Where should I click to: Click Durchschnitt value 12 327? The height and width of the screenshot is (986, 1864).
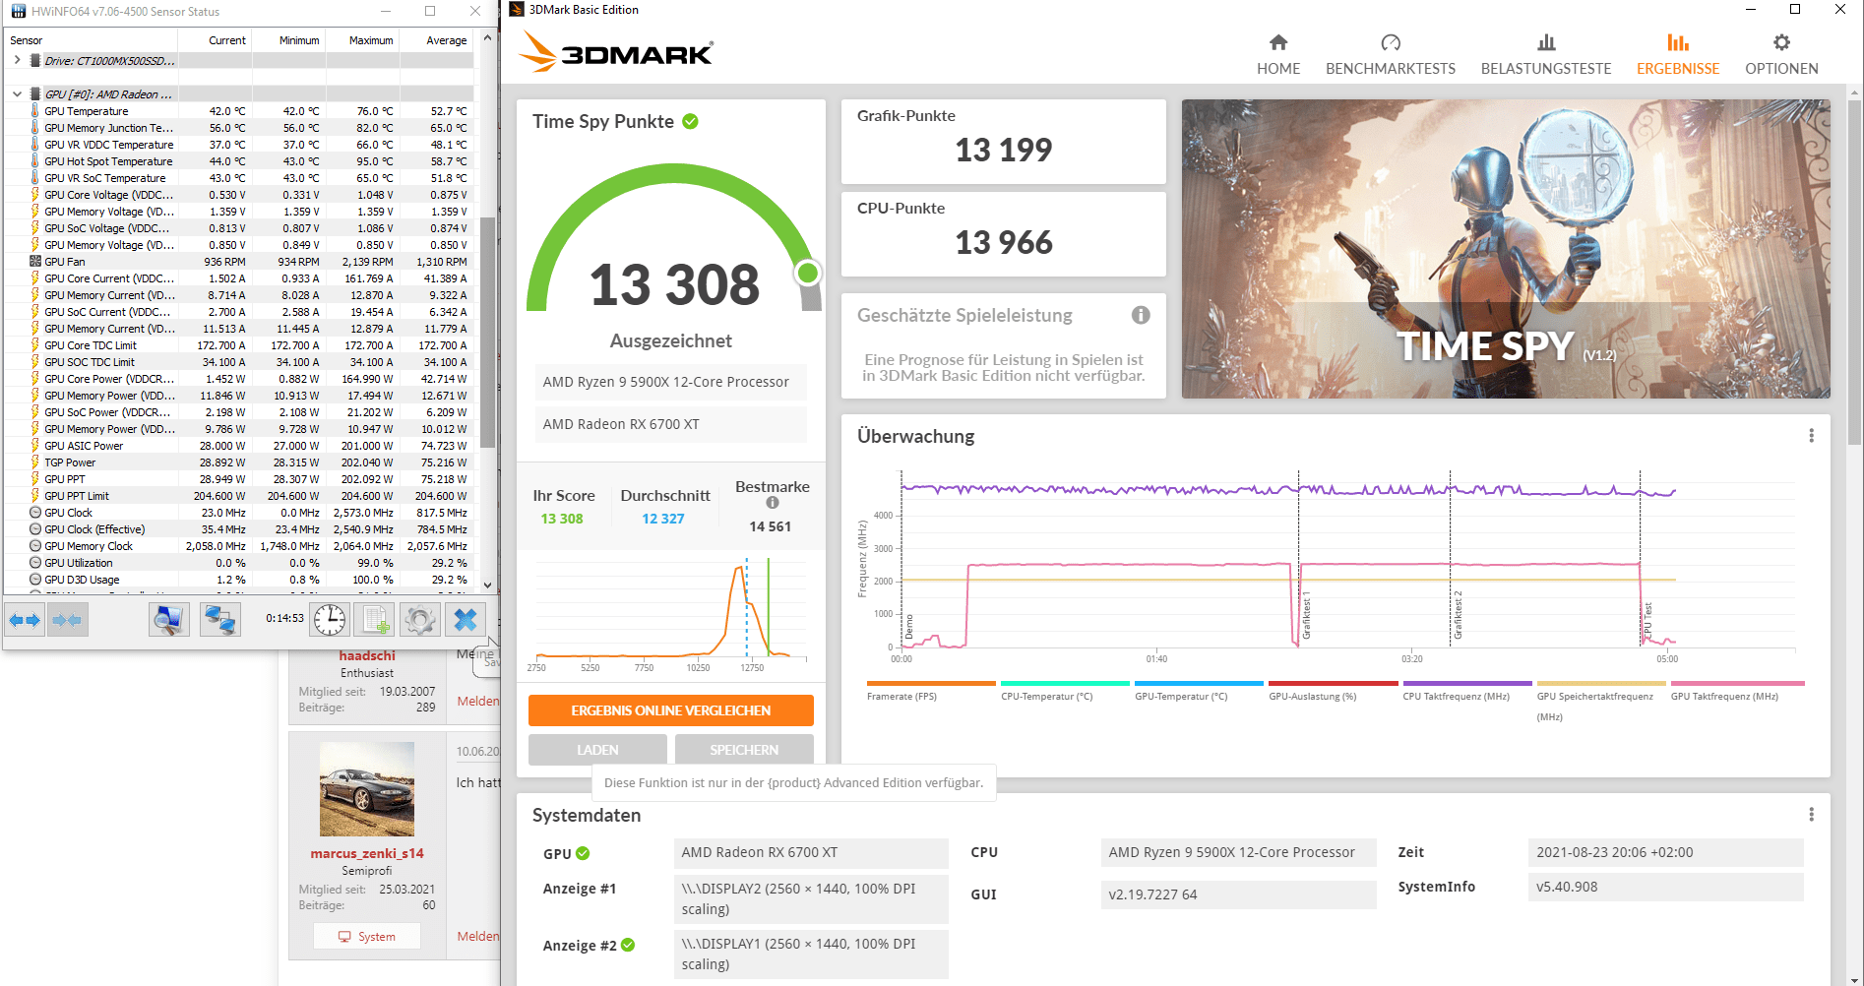[663, 519]
